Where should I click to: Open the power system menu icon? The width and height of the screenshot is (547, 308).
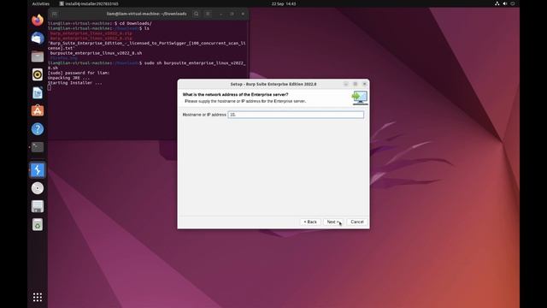tap(513, 3)
